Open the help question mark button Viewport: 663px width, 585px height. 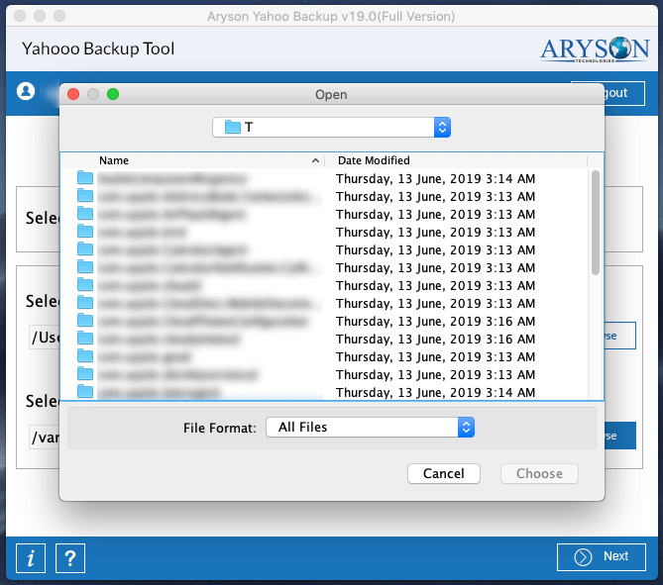(70, 558)
